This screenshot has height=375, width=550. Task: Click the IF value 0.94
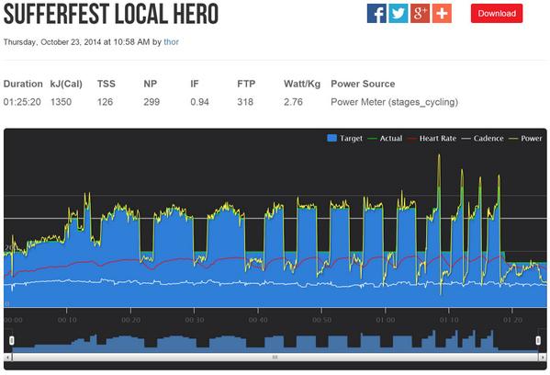click(199, 102)
